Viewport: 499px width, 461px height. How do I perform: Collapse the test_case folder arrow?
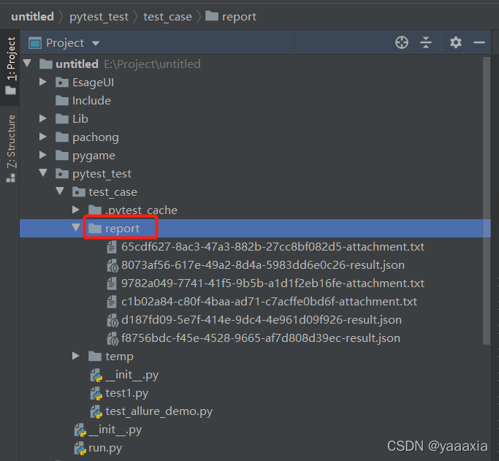click(60, 191)
